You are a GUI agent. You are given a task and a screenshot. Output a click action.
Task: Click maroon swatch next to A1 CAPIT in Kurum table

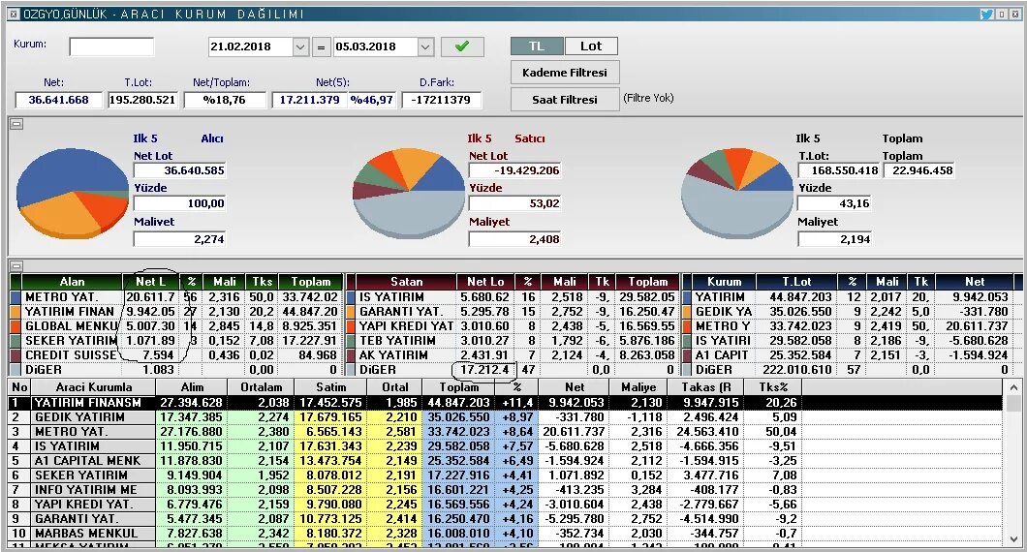[x=687, y=354]
